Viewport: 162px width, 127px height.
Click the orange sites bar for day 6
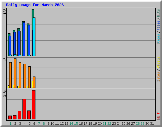(34, 82)
